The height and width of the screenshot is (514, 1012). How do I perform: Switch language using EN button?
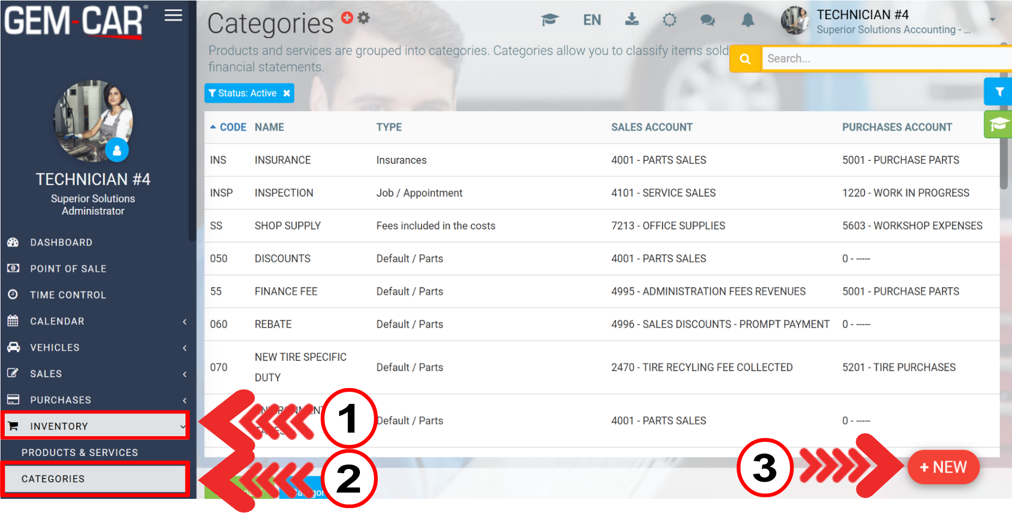click(591, 20)
